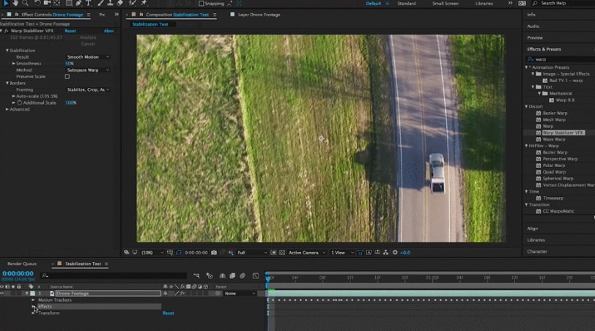Switch to the Libraries workspace
Screen dimensions: 595x331
484,4
